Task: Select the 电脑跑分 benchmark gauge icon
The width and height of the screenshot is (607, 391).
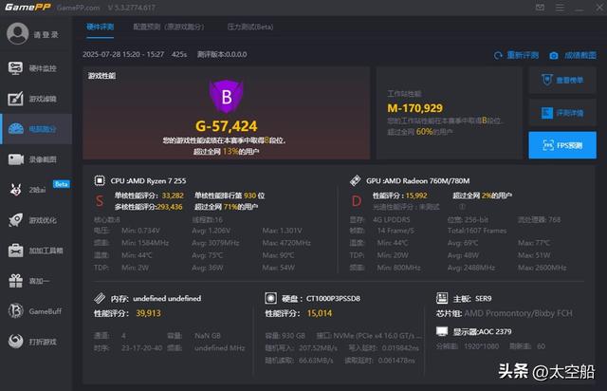Action: pyautogui.click(x=16, y=129)
